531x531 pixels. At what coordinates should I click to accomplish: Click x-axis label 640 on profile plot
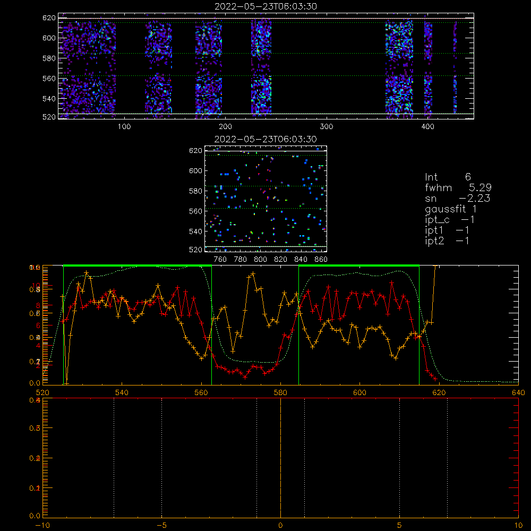(x=518, y=392)
